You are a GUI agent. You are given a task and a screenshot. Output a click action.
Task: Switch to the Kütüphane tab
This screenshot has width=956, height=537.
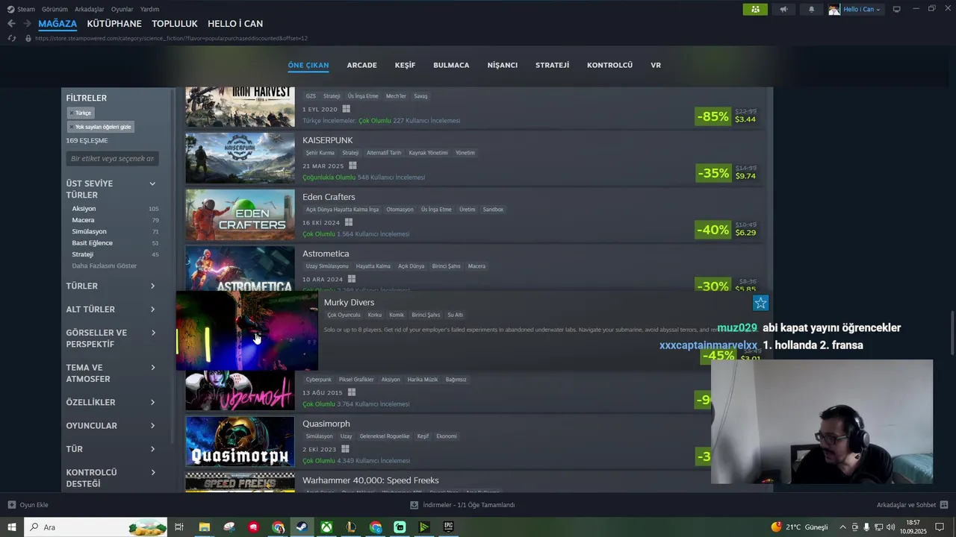[x=114, y=24]
